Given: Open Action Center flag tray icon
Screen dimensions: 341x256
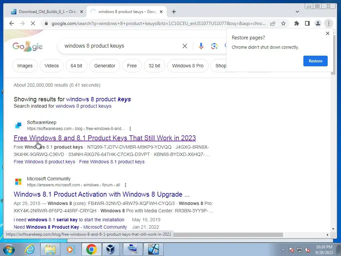Looking at the screenshot, I should pos(291,250).
